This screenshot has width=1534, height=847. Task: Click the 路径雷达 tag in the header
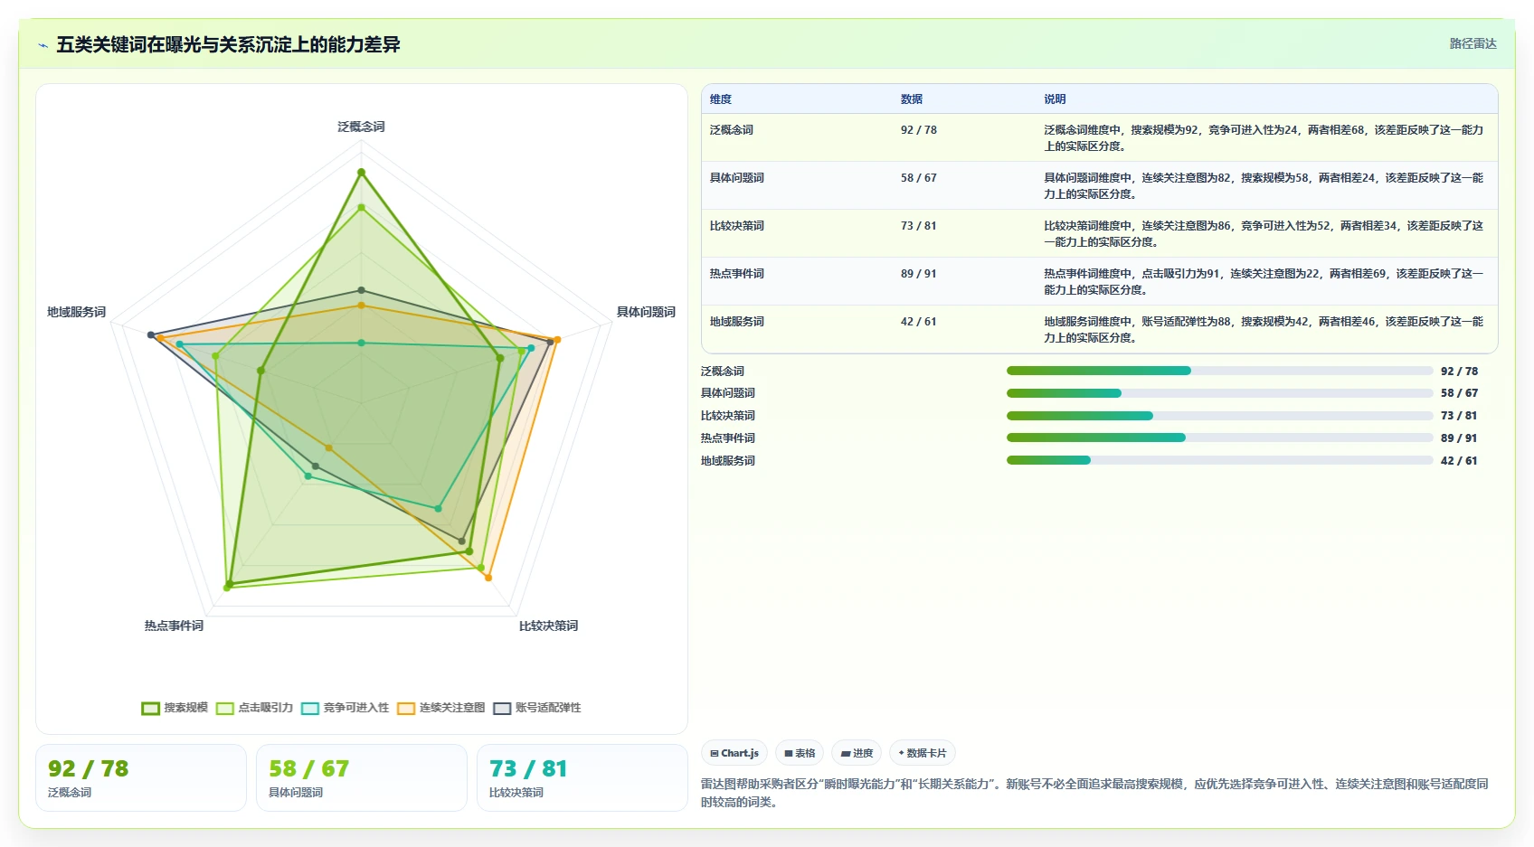click(x=1472, y=43)
